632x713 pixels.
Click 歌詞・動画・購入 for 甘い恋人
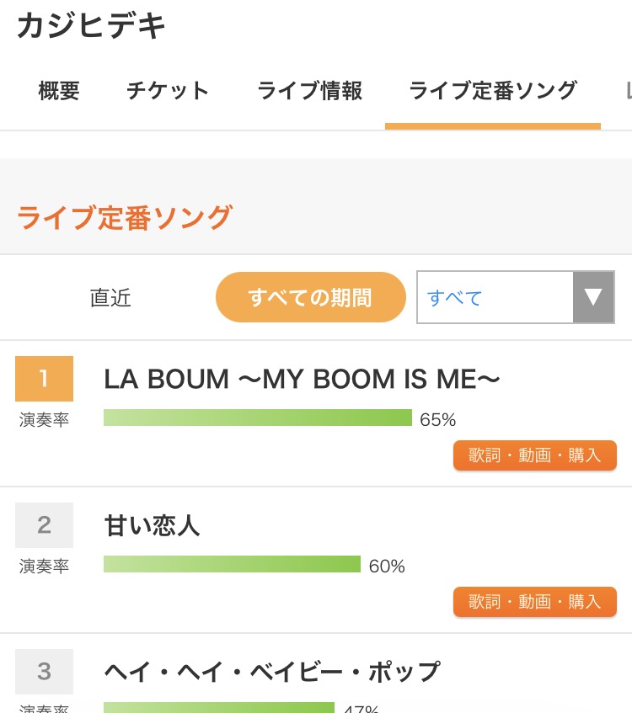pos(535,602)
